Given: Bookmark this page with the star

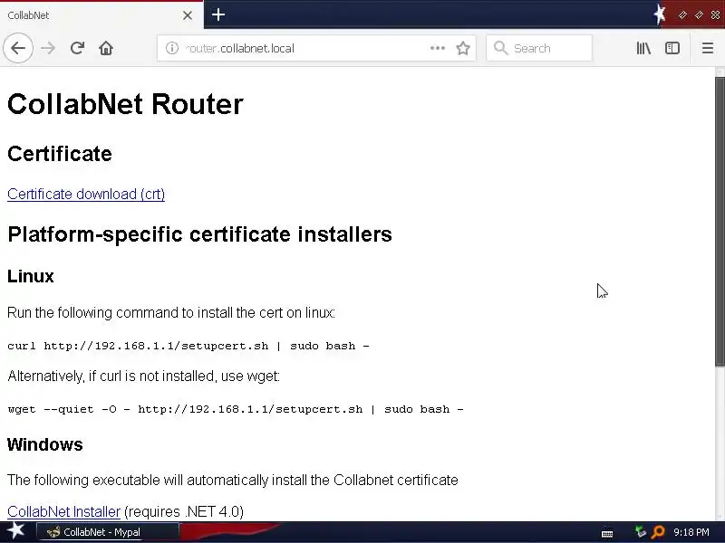Looking at the screenshot, I should (x=463, y=48).
